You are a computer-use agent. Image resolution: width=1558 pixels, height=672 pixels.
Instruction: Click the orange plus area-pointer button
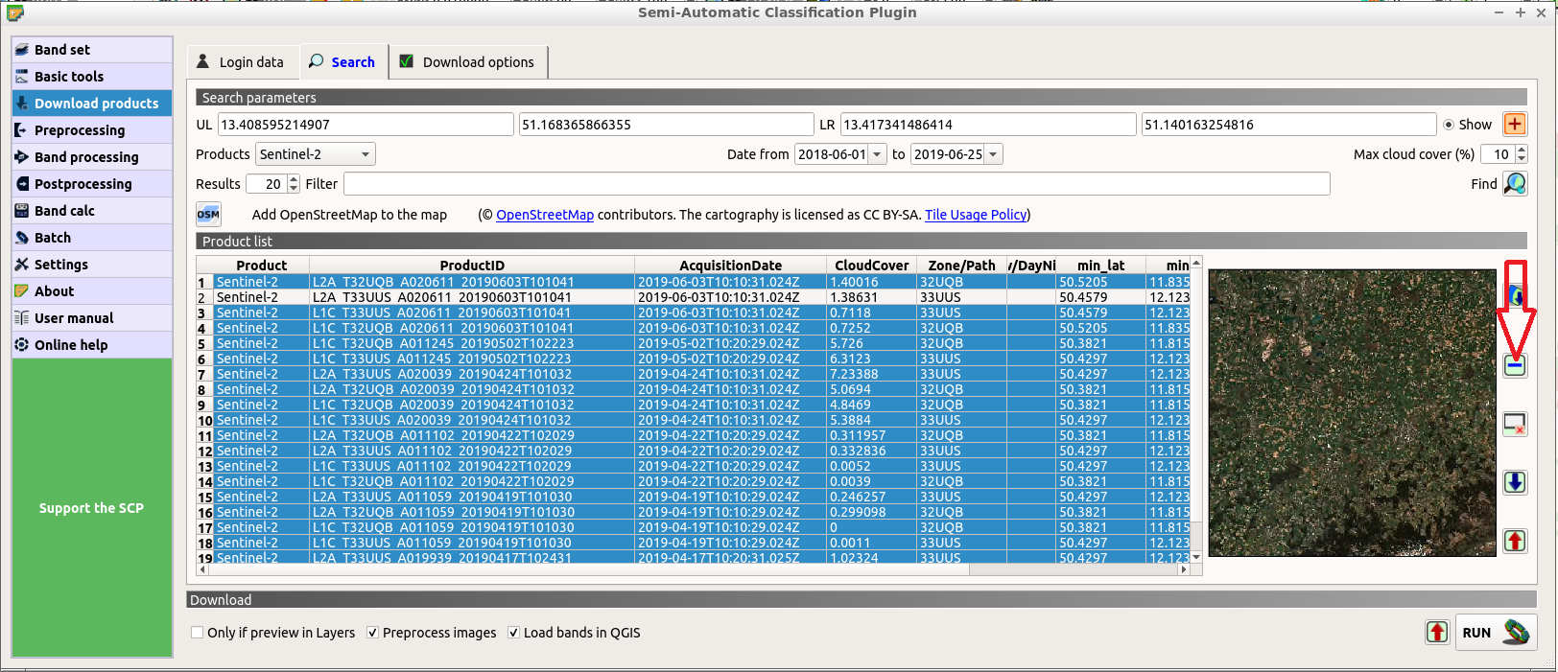click(1515, 125)
